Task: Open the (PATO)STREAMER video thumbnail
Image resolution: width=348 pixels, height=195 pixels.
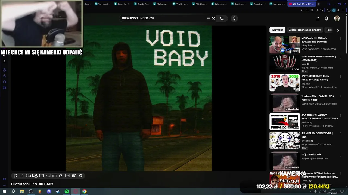Action: click(285, 83)
